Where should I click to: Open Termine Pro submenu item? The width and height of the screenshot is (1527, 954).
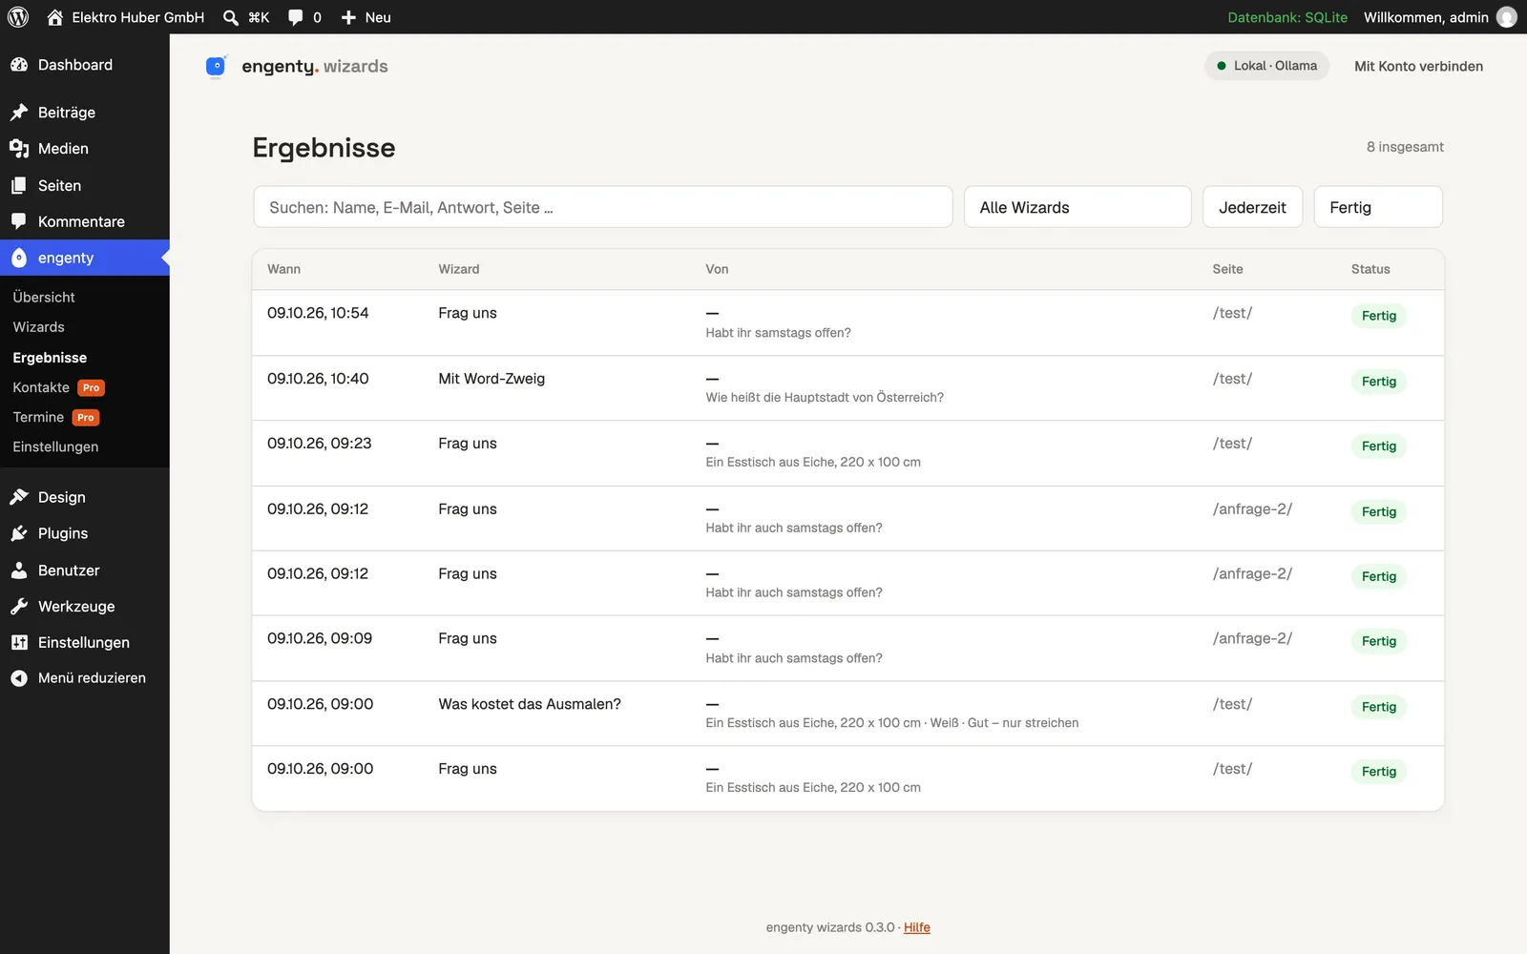point(56,417)
